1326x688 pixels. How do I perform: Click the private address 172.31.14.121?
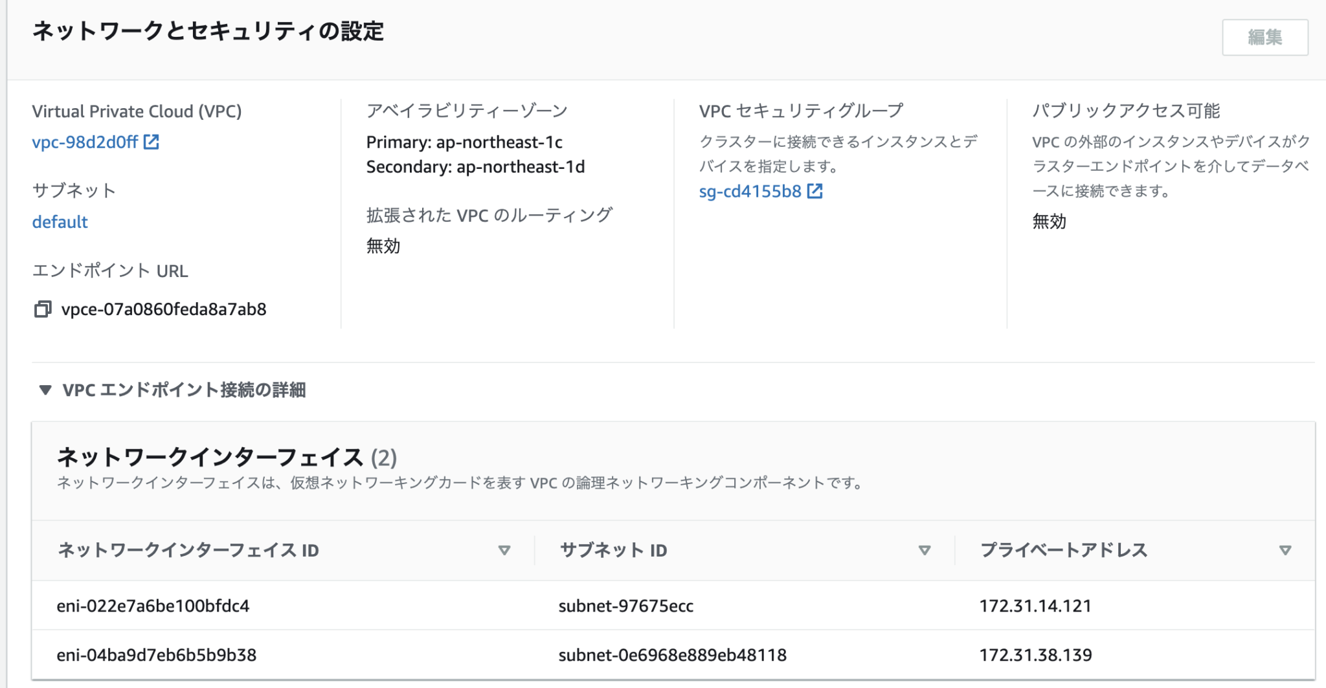click(x=1035, y=606)
